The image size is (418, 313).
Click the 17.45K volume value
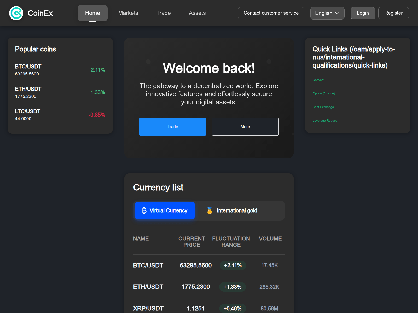click(x=270, y=265)
